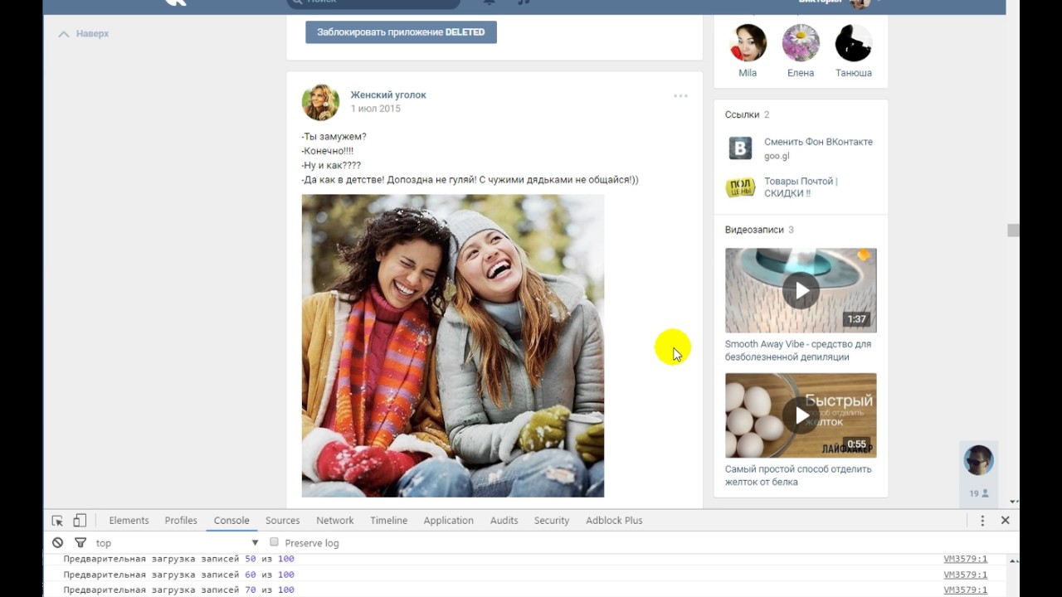The height and width of the screenshot is (597, 1062).
Task: Open the chat contact avatar at right
Action: (x=978, y=460)
